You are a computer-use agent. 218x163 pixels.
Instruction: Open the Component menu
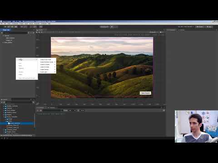tap(15, 24)
